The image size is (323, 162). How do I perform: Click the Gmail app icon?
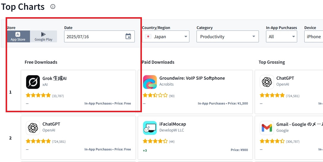(267, 128)
